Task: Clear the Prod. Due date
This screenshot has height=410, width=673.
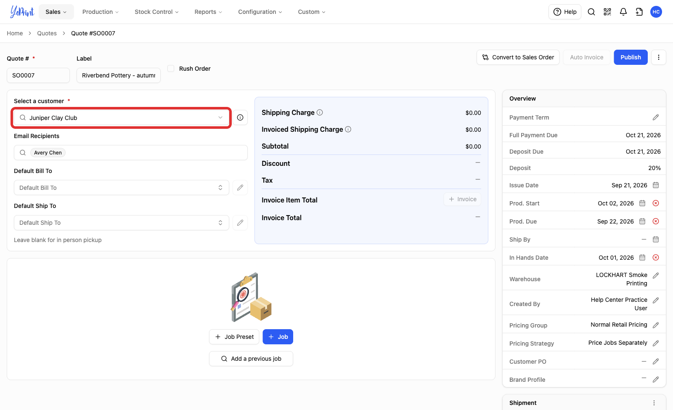Action: tap(656, 221)
